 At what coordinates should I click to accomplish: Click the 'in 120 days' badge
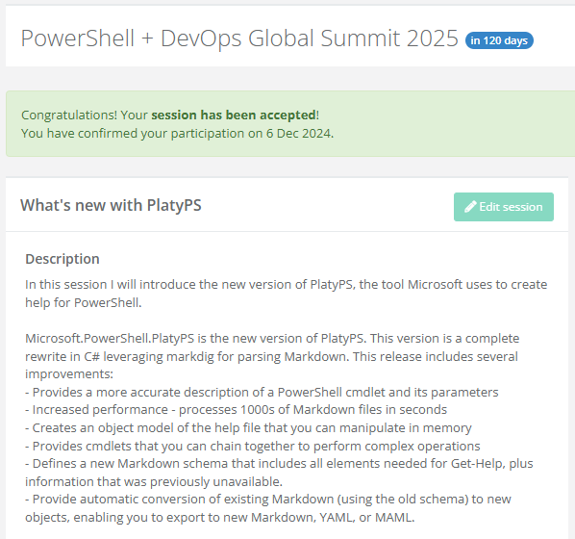pos(499,40)
